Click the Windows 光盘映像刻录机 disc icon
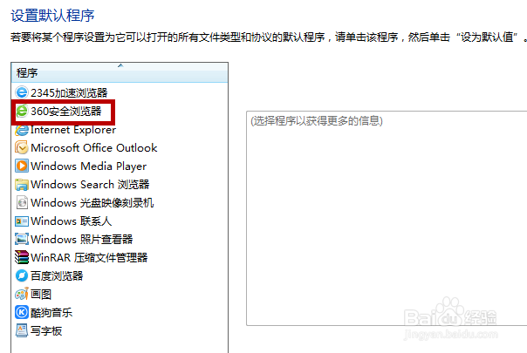This screenshot has height=353, width=527. tap(22, 202)
